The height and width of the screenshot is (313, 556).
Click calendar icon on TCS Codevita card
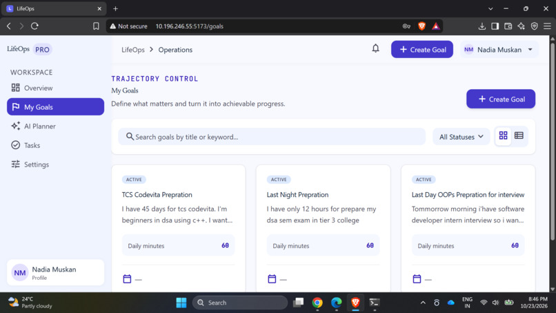point(127,279)
